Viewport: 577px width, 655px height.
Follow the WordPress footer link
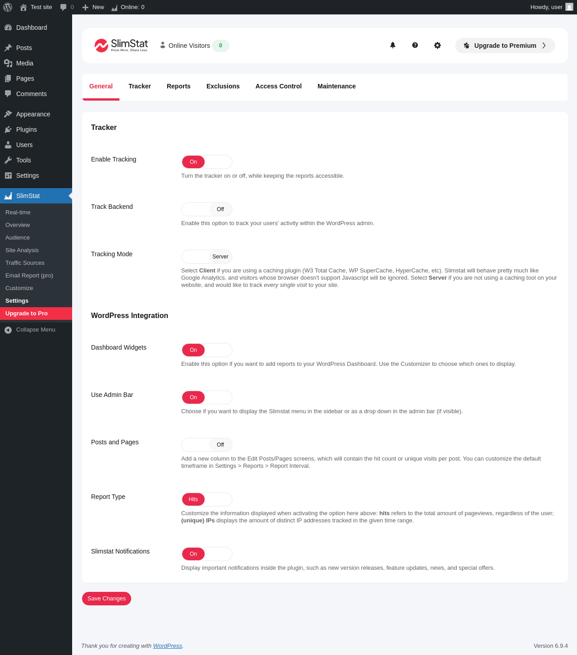168,646
